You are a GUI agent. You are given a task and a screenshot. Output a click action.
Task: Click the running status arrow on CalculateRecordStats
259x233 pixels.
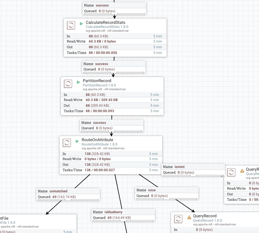81,24
